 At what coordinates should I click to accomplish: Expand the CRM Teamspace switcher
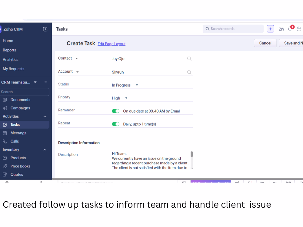[x=35, y=82]
